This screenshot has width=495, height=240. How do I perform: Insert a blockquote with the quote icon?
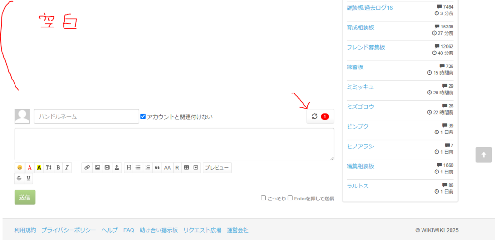click(157, 168)
